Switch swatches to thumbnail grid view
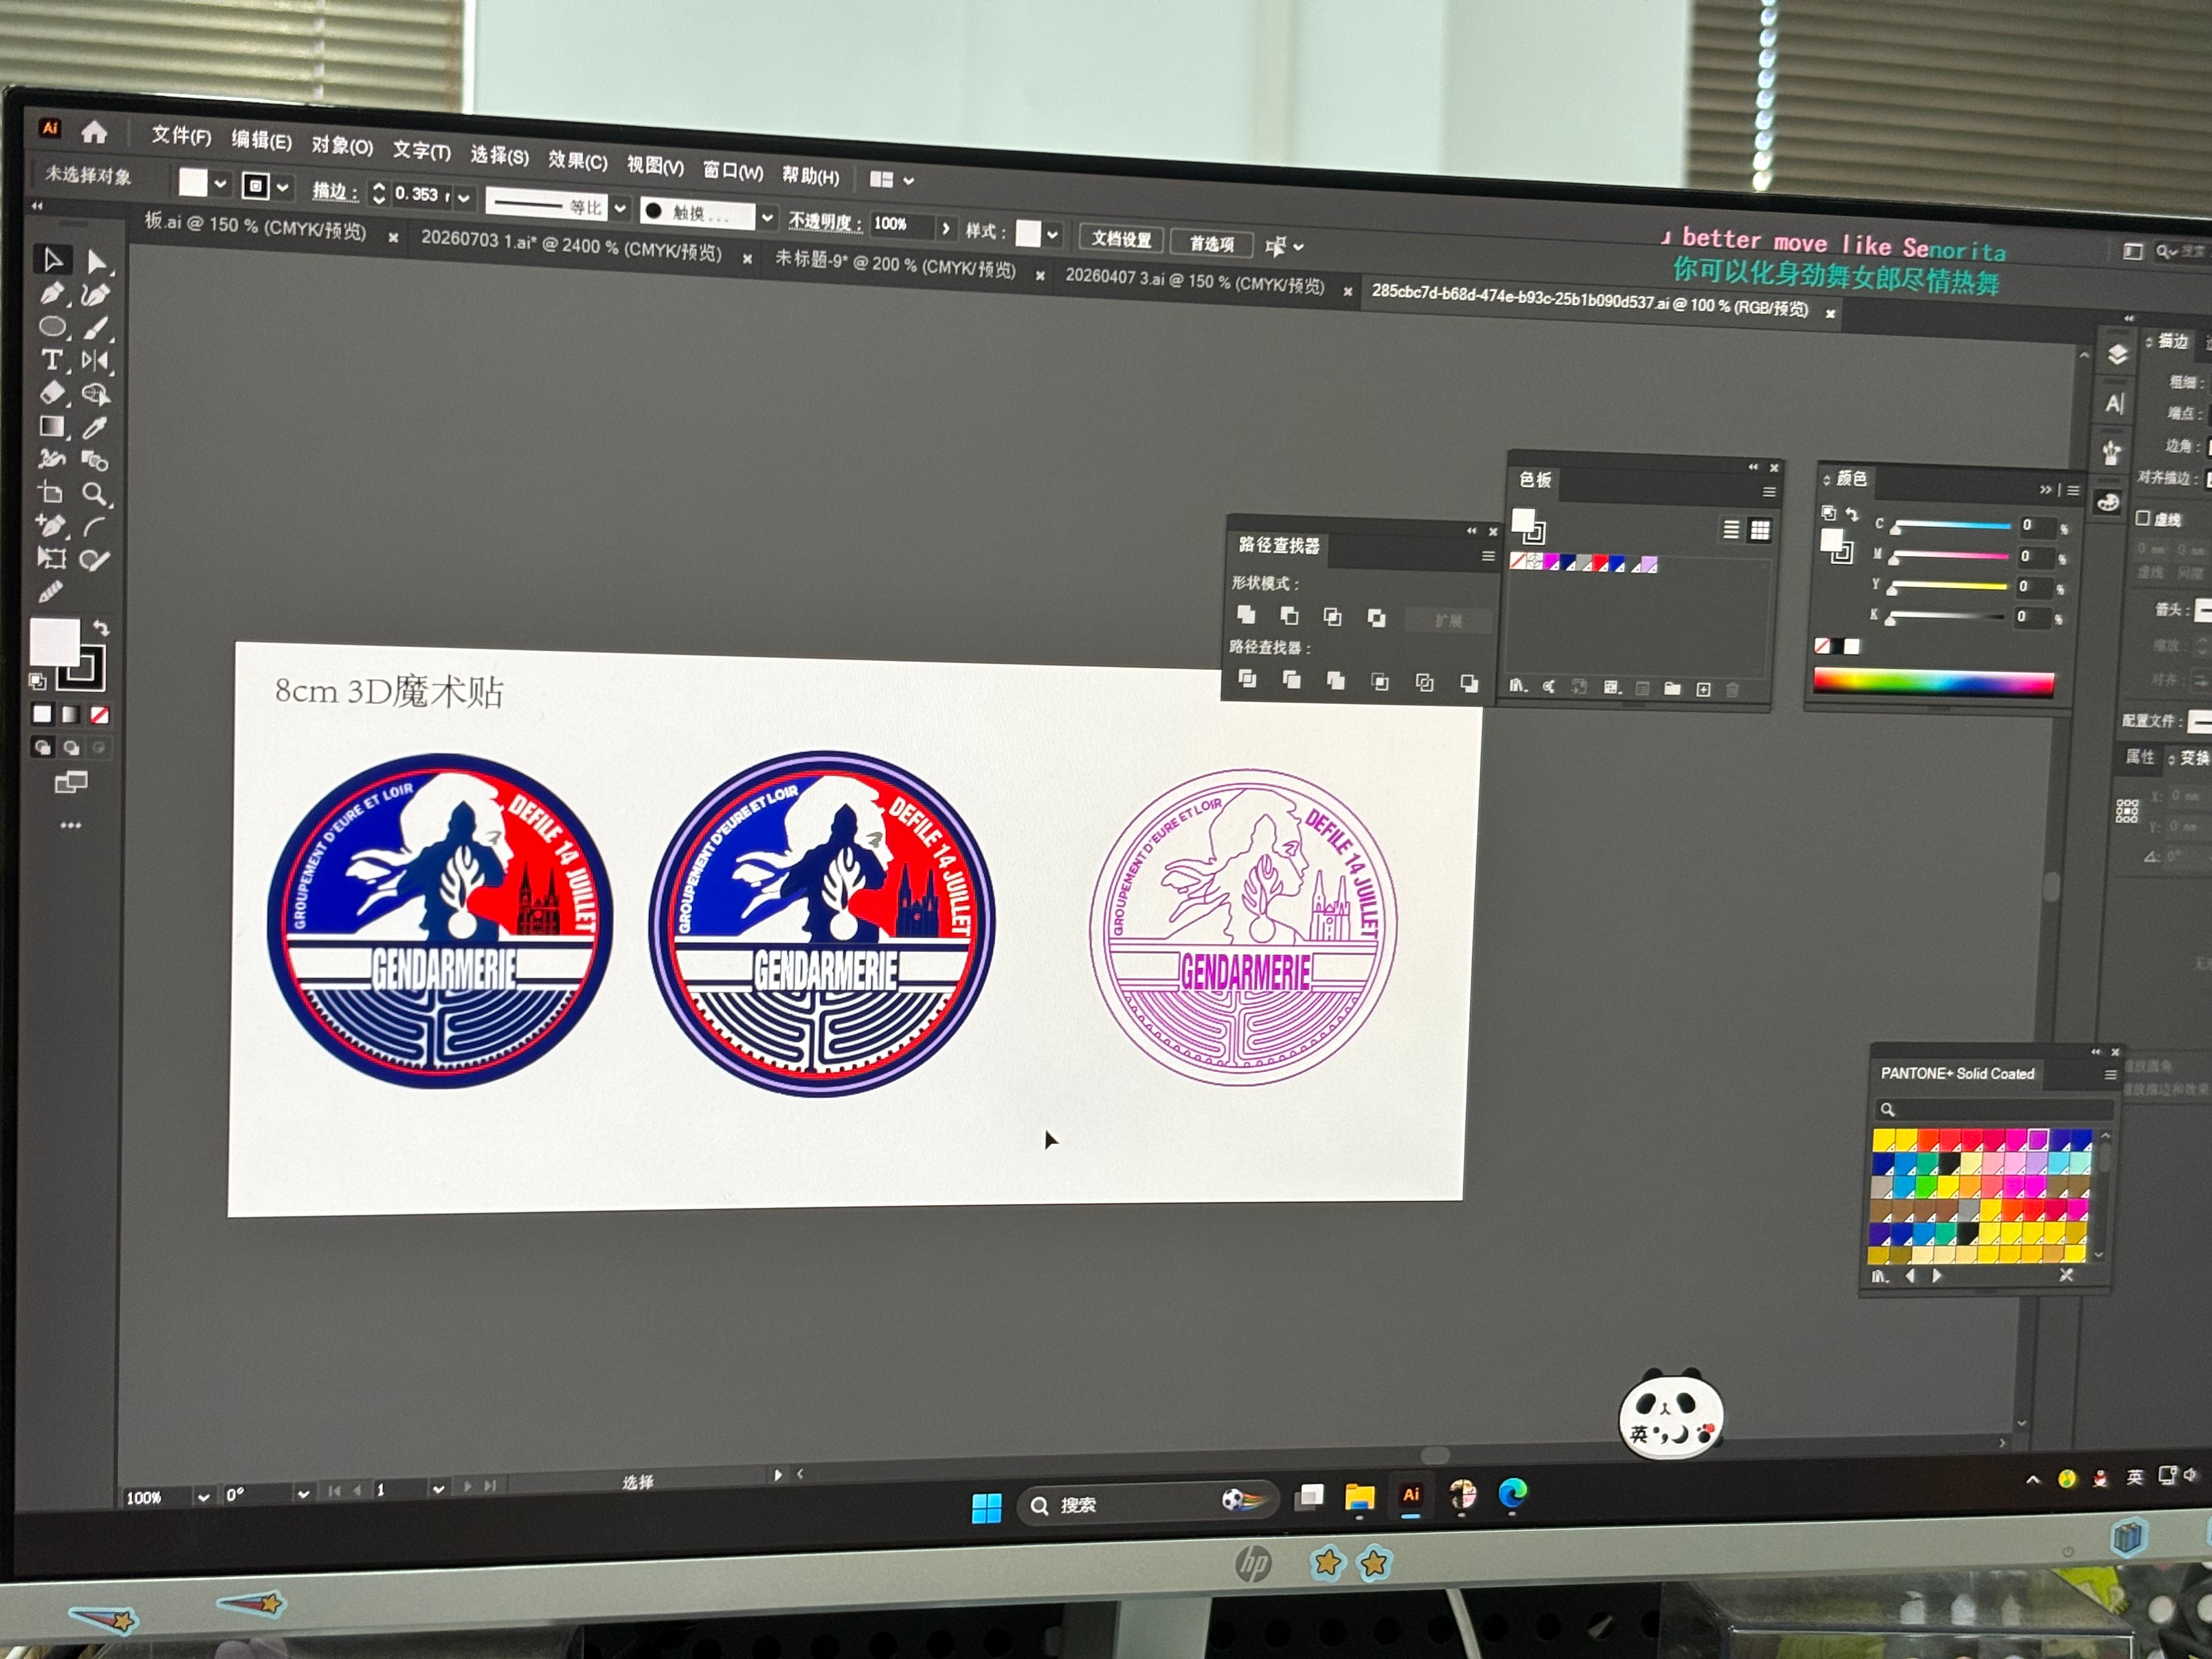Screen dimensions: 2212x1659 (x=1760, y=530)
